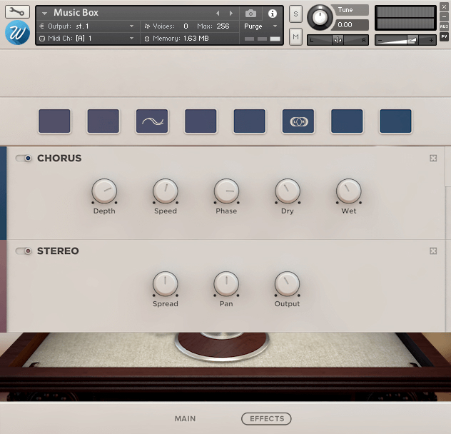451x434 pixels.
Task: Open the snapshot camera view
Action: [250, 14]
